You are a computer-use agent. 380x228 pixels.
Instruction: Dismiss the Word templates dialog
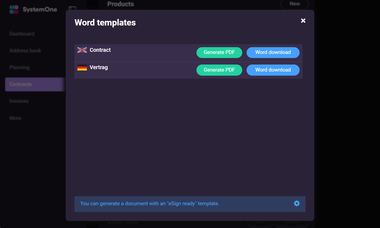(x=303, y=21)
